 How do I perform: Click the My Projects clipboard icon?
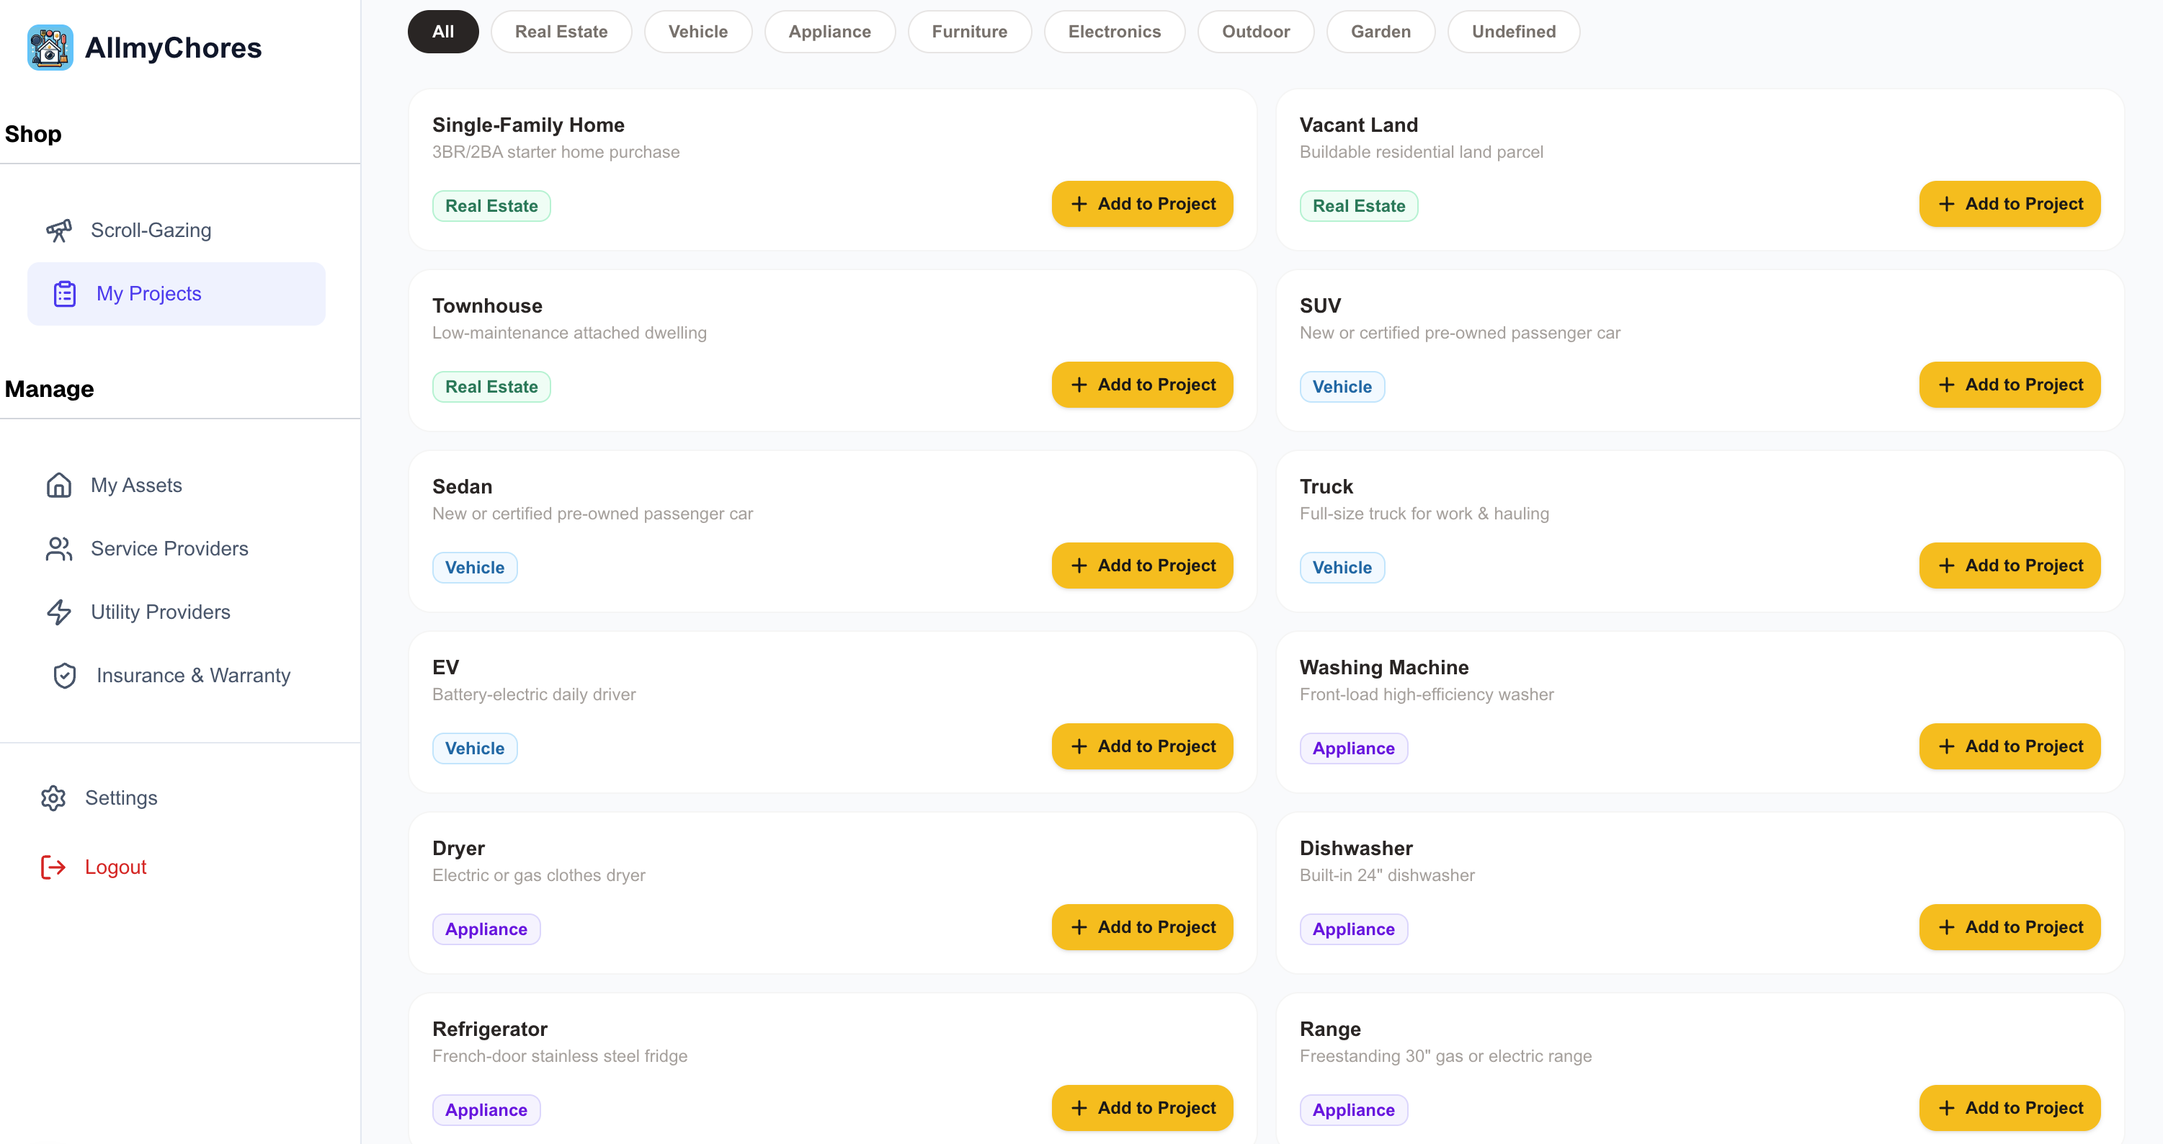(x=65, y=294)
